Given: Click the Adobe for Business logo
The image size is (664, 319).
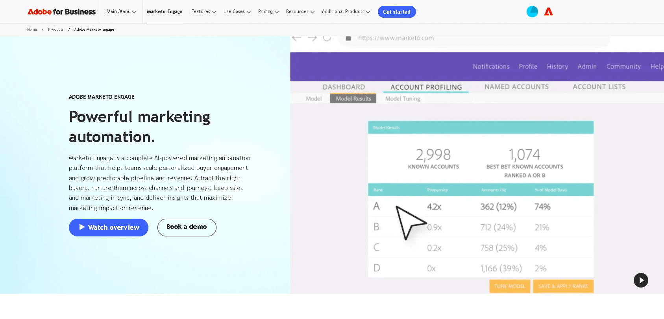Looking at the screenshot, I should click(61, 12).
